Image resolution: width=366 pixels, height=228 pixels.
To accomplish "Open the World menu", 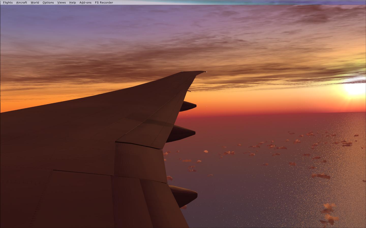I will click(x=35, y=3).
